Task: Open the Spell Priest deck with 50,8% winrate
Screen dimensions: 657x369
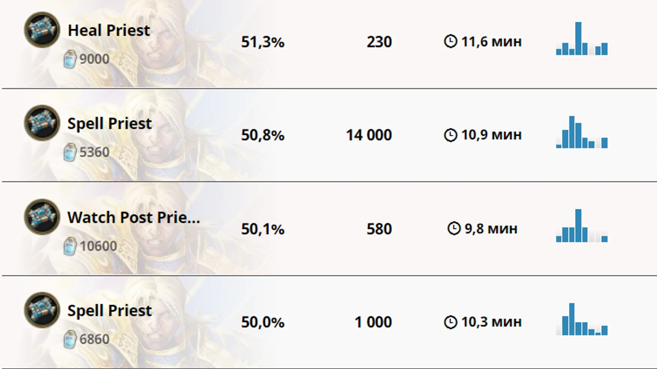Action: 109,124
